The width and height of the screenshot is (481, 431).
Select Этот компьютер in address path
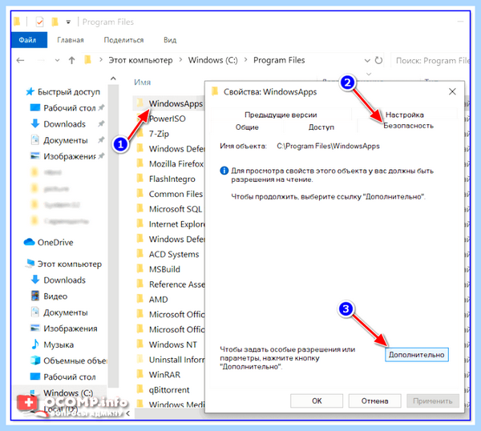140,60
